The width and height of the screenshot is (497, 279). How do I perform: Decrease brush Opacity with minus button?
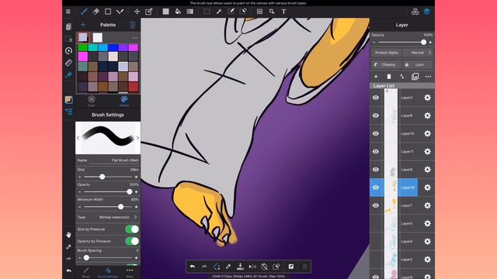[79, 192]
